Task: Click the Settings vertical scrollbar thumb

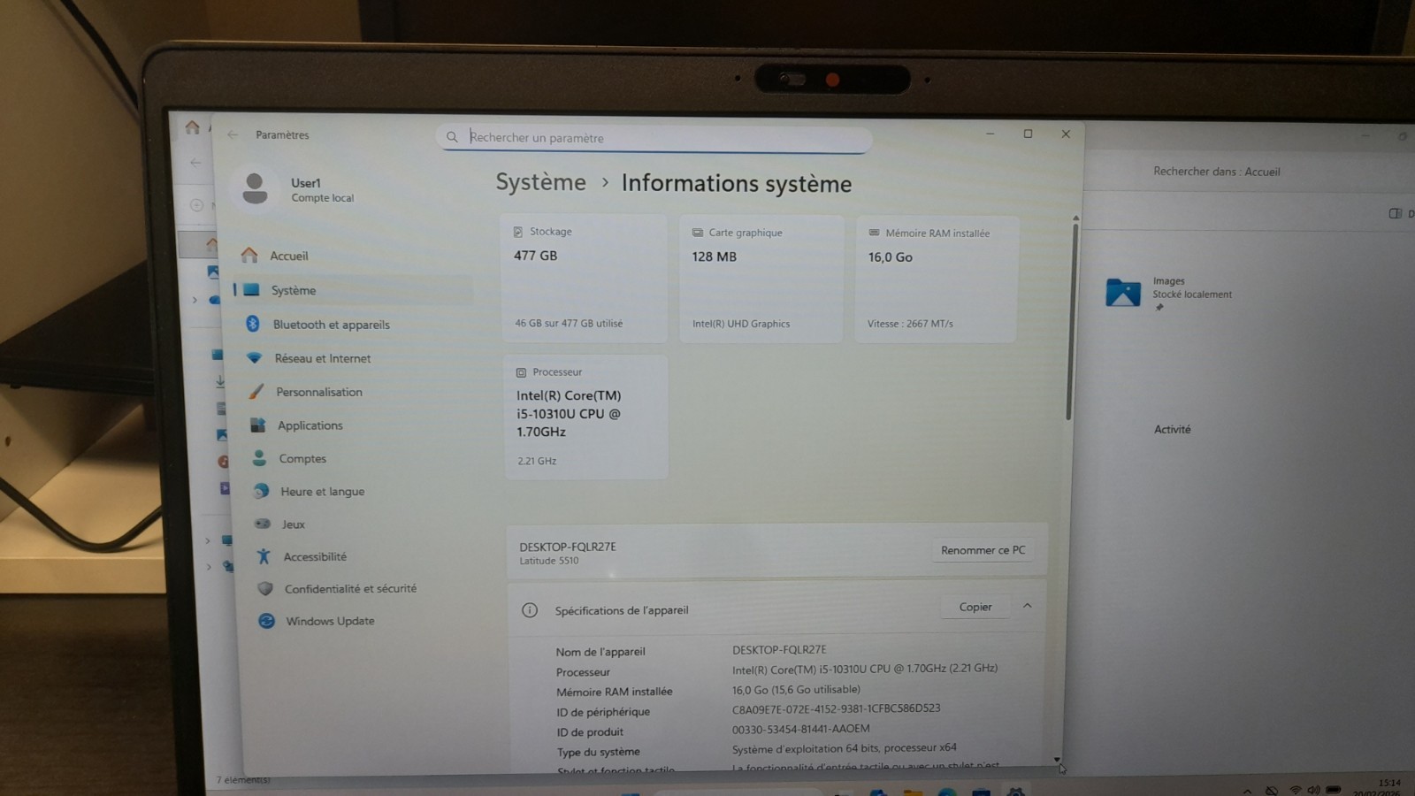Action: 1070,322
